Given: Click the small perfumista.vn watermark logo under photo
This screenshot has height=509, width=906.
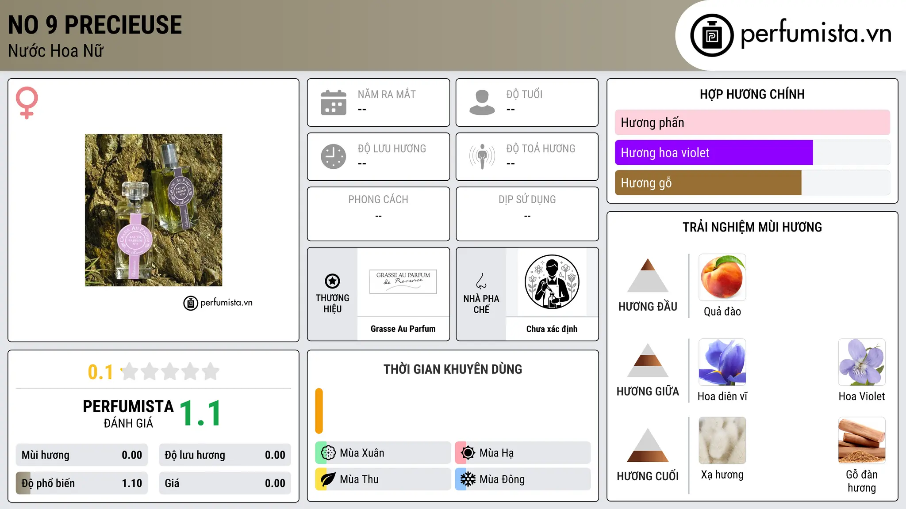Looking at the screenshot, I should click(x=218, y=303).
